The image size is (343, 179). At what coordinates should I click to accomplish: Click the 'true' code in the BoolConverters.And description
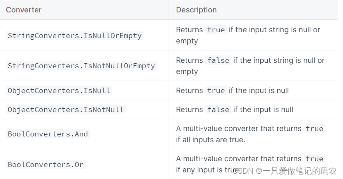314,129
